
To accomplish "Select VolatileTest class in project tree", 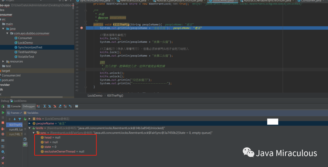I will [x=26, y=57].
